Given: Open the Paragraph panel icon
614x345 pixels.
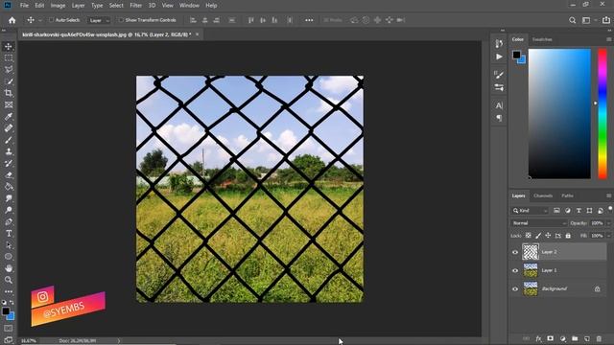Looking at the screenshot, I should (499, 118).
